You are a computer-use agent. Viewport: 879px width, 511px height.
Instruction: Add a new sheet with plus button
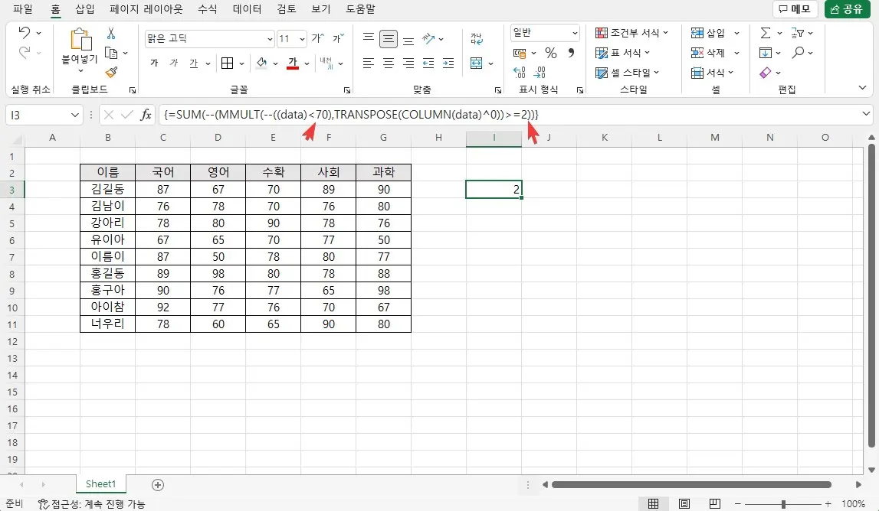158,485
